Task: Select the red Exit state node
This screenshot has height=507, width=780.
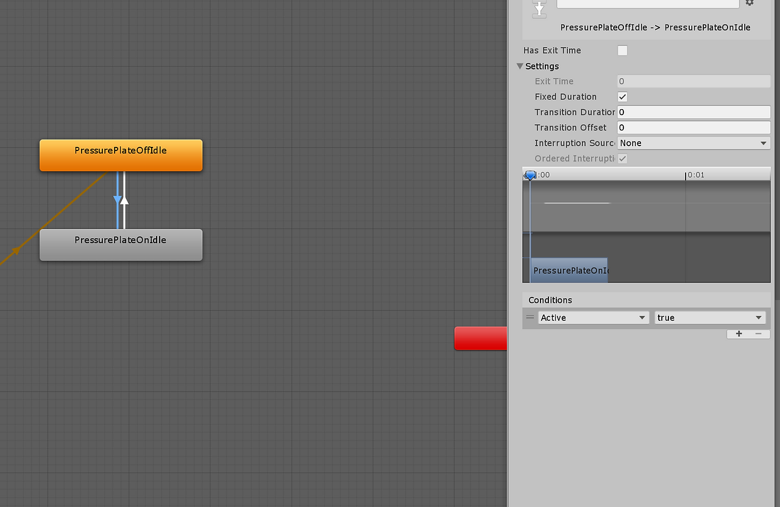Action: [481, 338]
